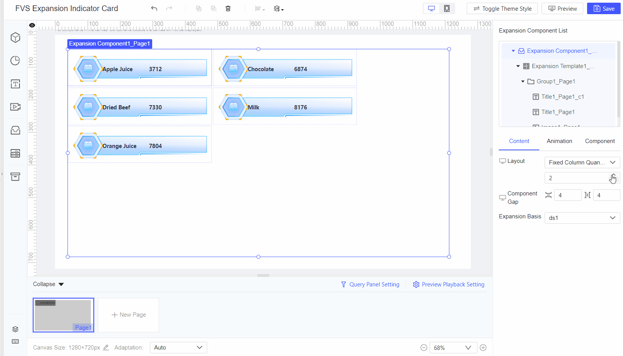The image size is (623, 356).
Task: Switch to the Component tab
Action: (x=600, y=141)
